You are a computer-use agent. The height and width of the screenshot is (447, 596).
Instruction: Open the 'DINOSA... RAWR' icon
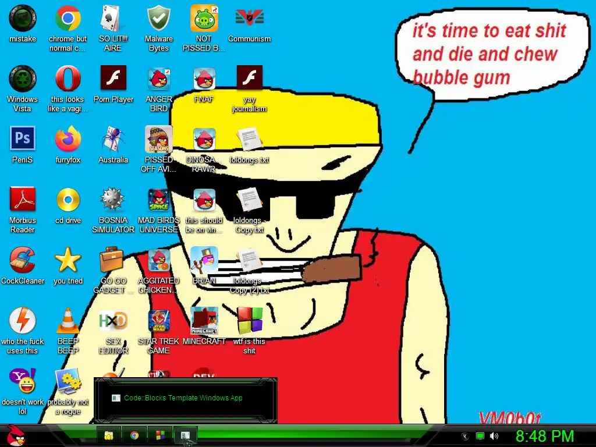point(204,139)
